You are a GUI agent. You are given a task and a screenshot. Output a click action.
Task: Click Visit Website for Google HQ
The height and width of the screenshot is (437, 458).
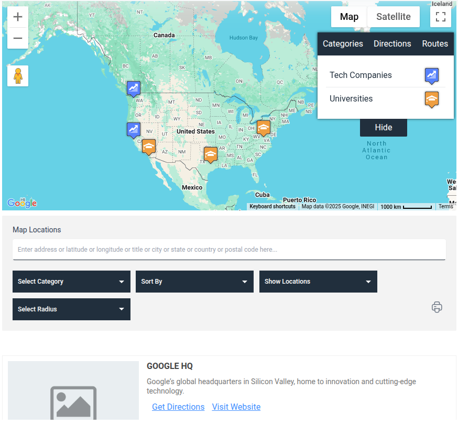pyautogui.click(x=236, y=407)
